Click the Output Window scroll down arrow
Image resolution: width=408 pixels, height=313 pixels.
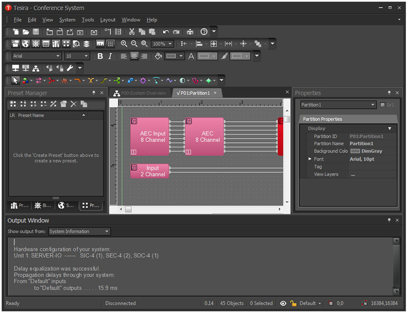[x=396, y=292]
